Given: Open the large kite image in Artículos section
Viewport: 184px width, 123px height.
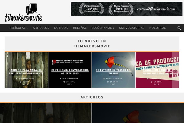Looking at the screenshot, I should tap(138, 113).
